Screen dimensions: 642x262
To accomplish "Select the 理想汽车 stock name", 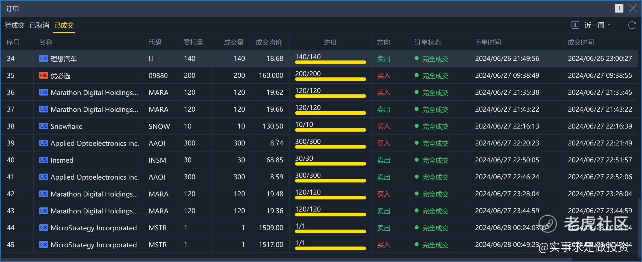I will click(x=64, y=59).
